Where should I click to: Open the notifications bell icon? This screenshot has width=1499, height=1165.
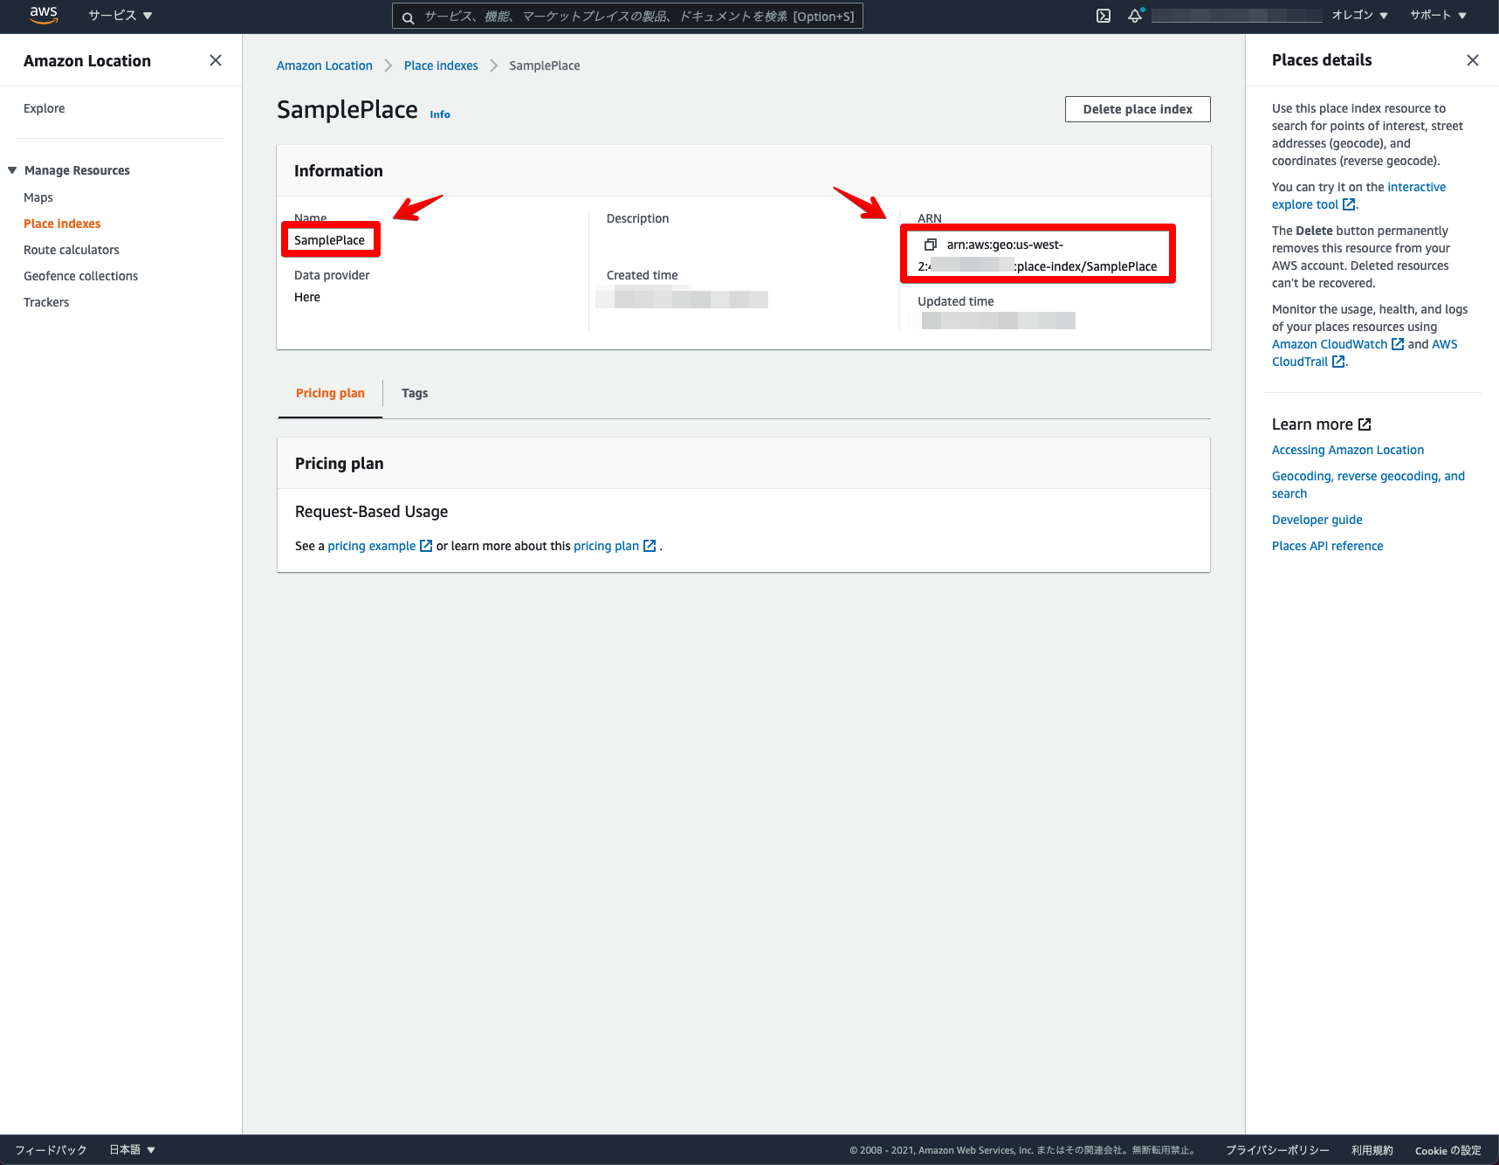[1134, 15]
